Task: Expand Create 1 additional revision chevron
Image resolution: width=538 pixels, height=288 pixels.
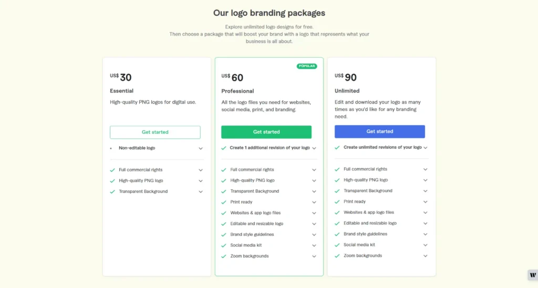Action: pyautogui.click(x=314, y=148)
